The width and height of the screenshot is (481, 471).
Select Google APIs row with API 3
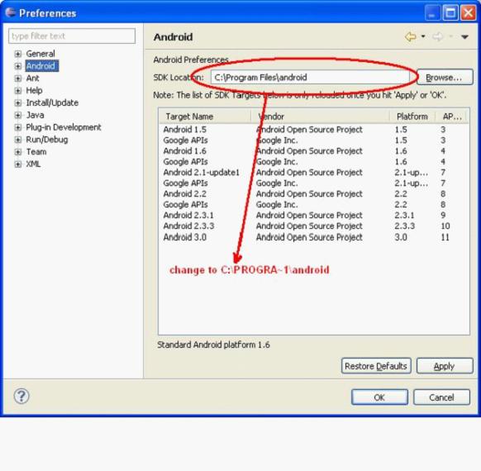tap(314, 140)
